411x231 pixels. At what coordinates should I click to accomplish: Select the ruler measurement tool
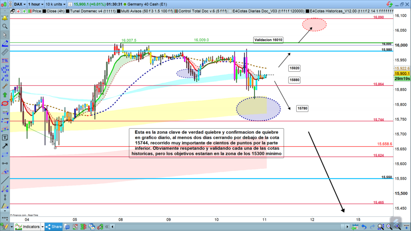[x=5, y=52]
